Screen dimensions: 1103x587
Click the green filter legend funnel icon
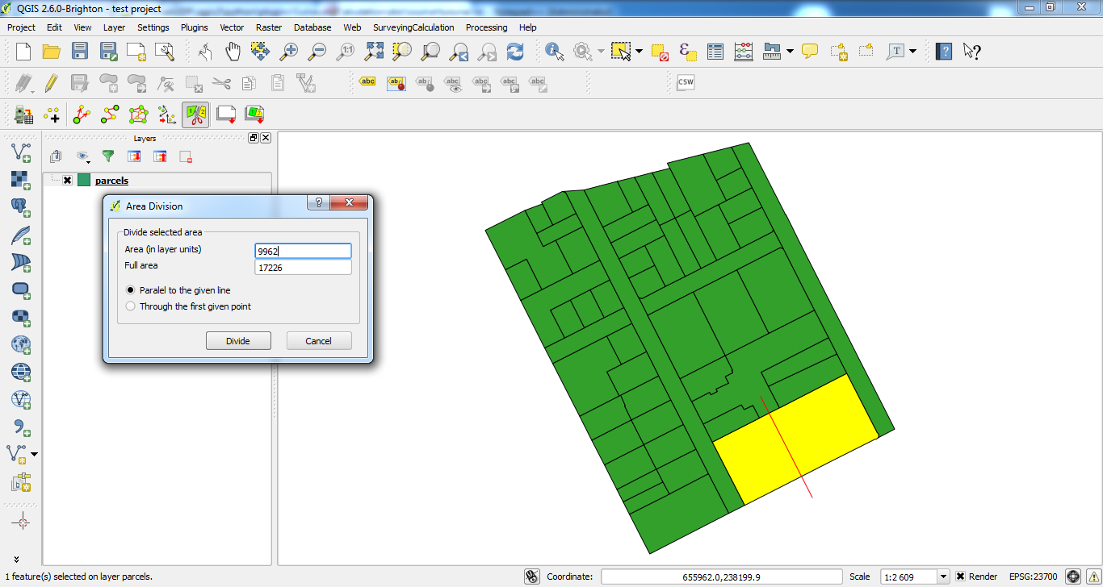(107, 156)
